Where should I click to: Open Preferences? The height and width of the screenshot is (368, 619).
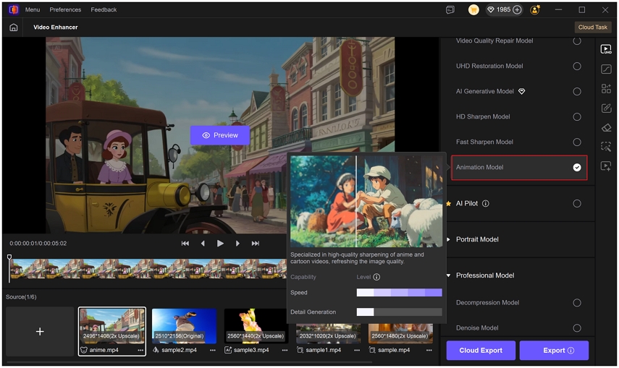click(x=65, y=9)
